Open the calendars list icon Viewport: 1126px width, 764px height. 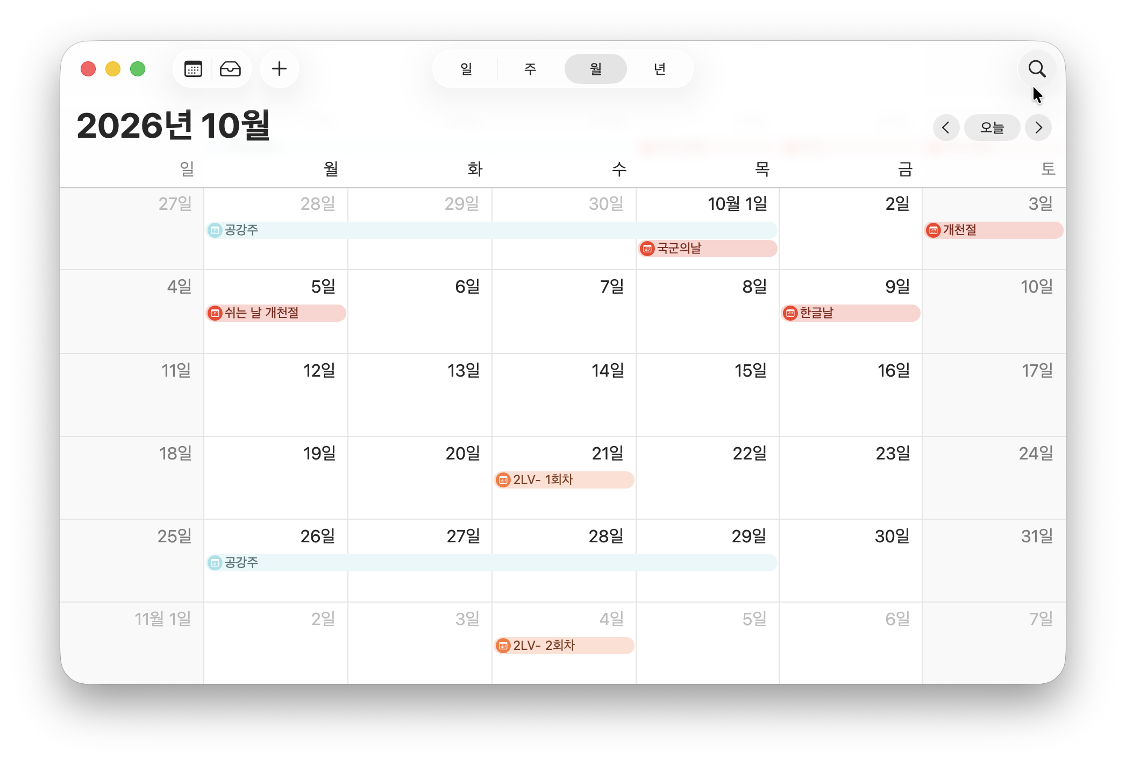193,69
